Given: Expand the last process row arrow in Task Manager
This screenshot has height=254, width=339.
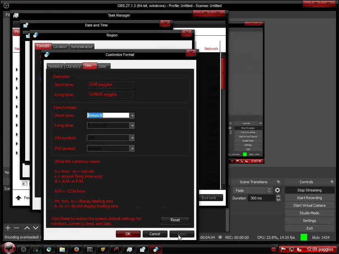Looking at the screenshot, I should tap(17, 153).
